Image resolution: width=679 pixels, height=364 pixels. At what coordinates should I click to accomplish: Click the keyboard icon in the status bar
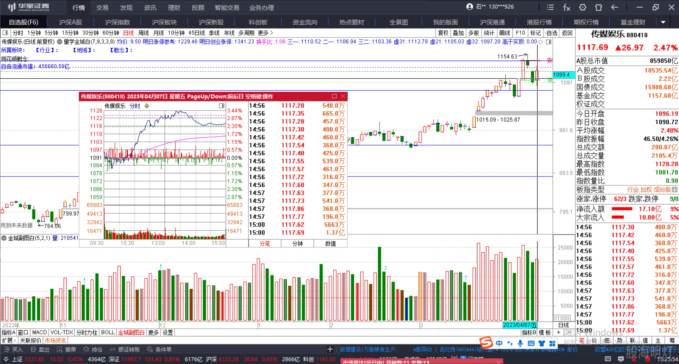tap(608, 359)
